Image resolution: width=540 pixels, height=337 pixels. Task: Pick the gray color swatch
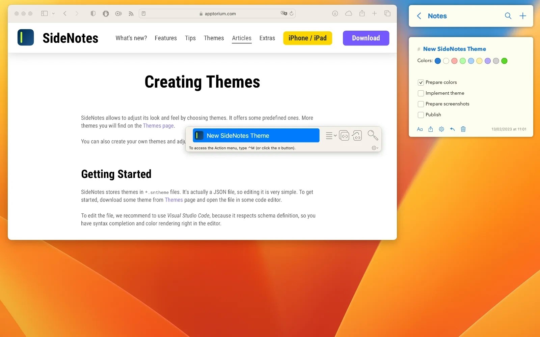pos(496,61)
